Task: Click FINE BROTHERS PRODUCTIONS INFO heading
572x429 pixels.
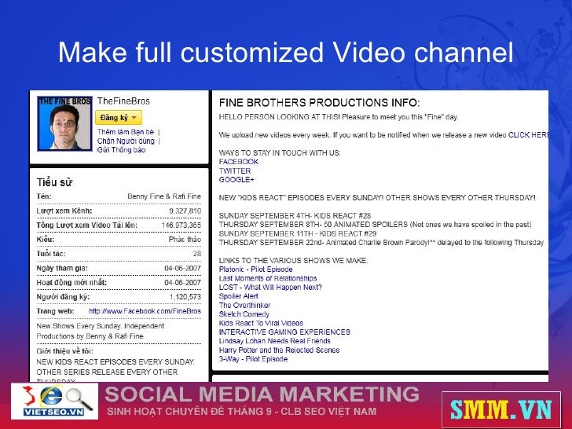Action: (x=320, y=102)
